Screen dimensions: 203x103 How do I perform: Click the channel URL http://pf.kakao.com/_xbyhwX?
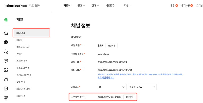[112, 62]
